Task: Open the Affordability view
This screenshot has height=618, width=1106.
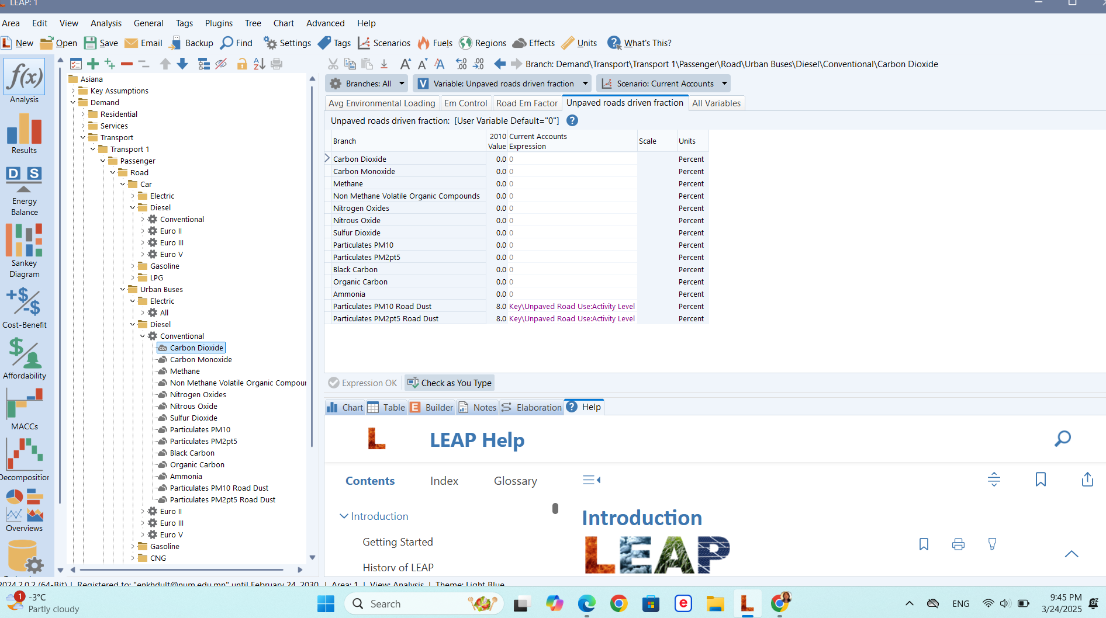Action: tap(24, 359)
